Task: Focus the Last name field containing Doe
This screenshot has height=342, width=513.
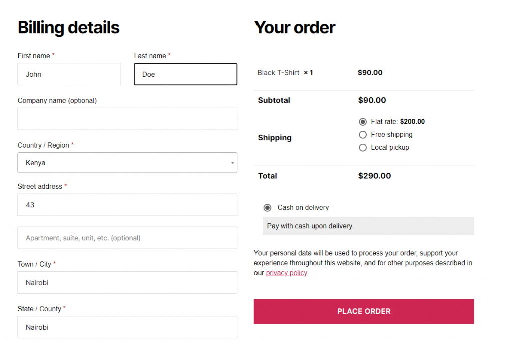Action: click(x=185, y=74)
